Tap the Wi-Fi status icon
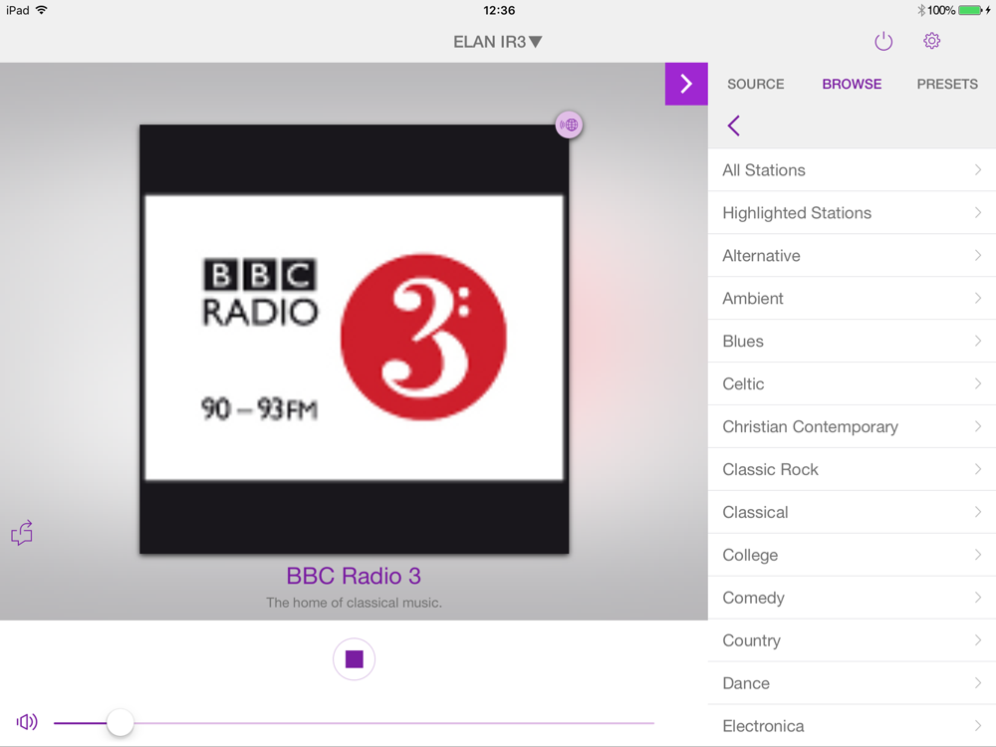 coord(42,10)
